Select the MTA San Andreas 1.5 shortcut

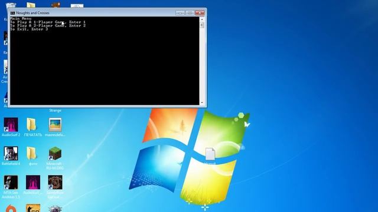pyautogui.click(x=11, y=187)
